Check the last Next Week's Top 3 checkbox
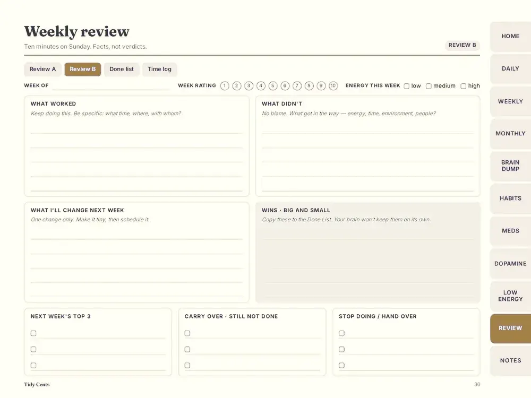The width and height of the screenshot is (531, 398). (x=33, y=366)
